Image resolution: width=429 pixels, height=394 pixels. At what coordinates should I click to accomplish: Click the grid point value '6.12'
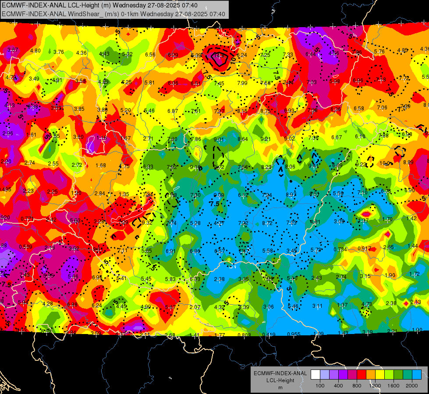(243, 195)
